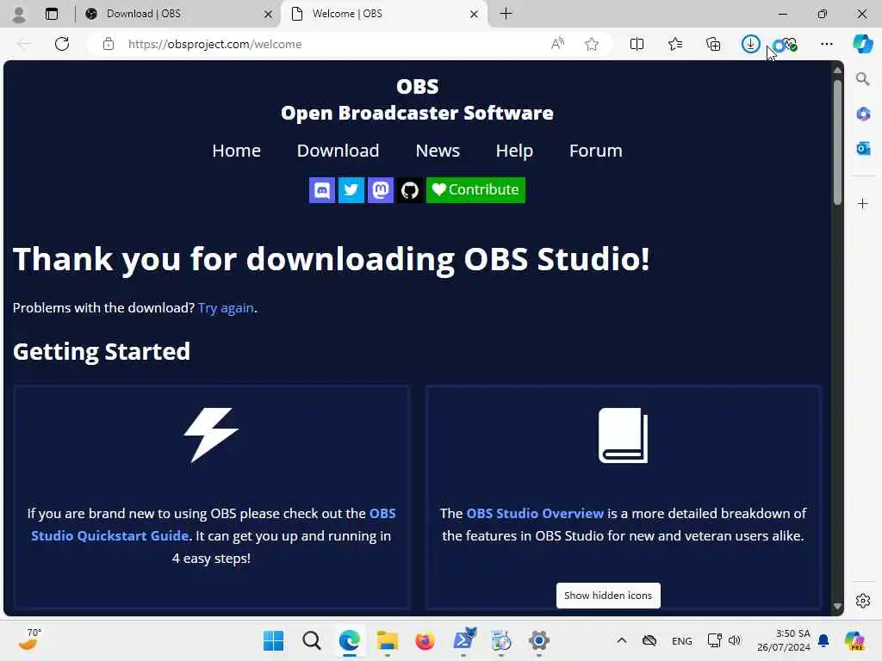The height and width of the screenshot is (661, 882).
Task: Open the GitHub icon link
Action: (409, 190)
